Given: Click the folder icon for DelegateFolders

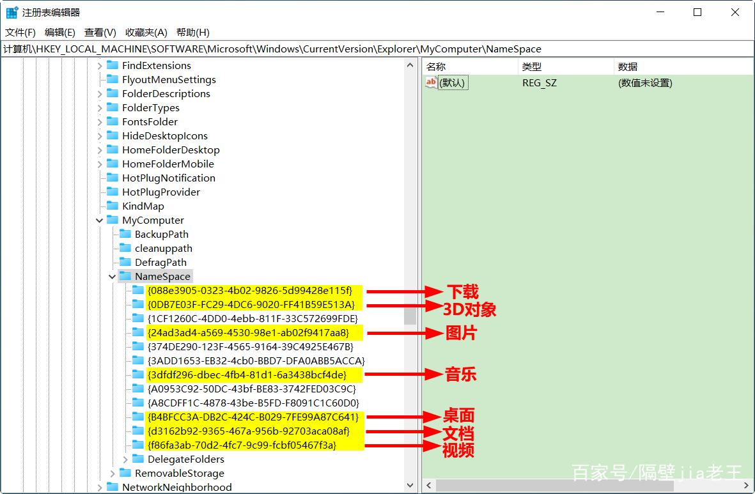Looking at the screenshot, I should pos(138,459).
